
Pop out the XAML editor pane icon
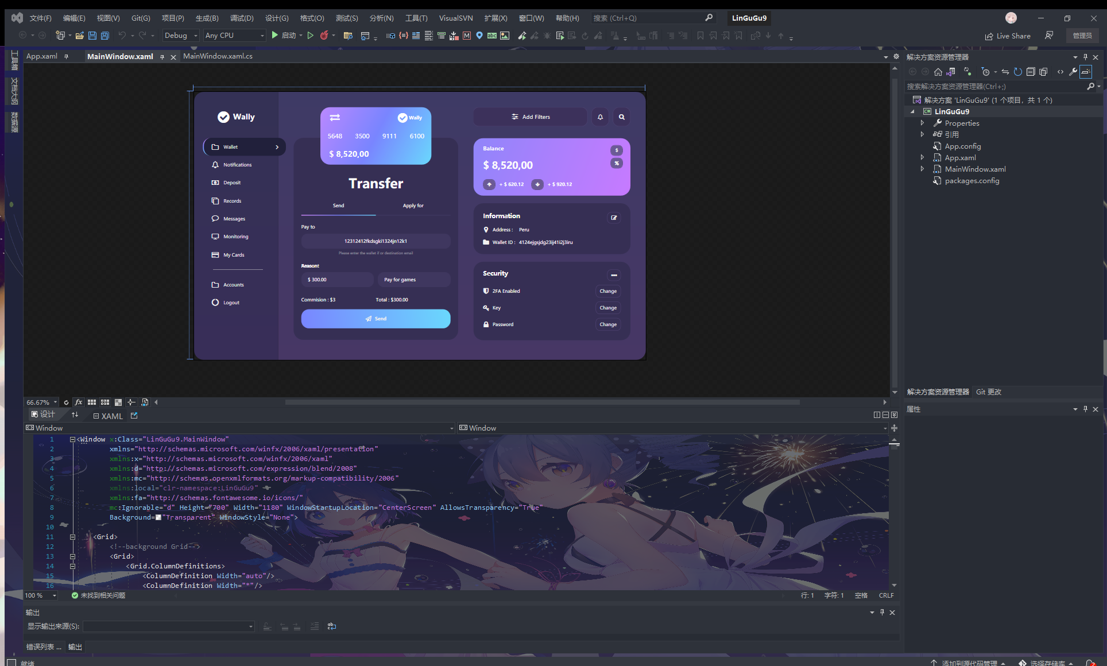coord(134,415)
